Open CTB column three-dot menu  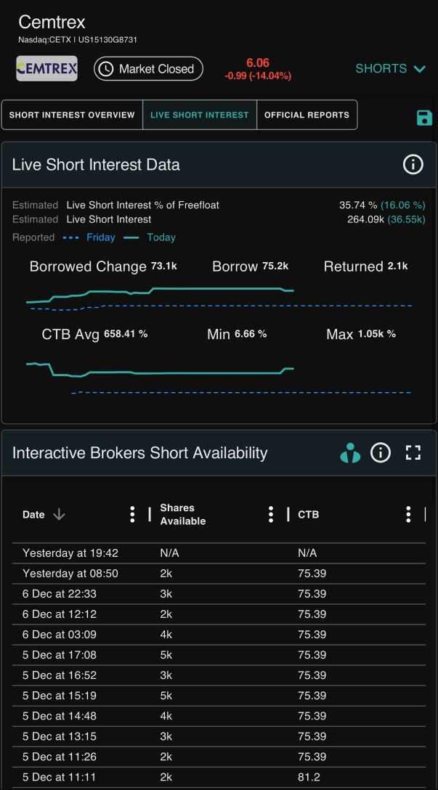point(408,514)
